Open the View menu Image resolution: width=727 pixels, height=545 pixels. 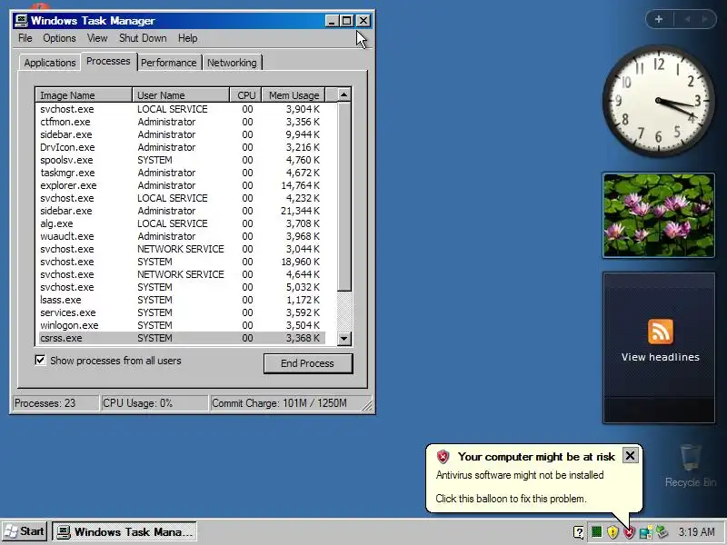click(97, 38)
